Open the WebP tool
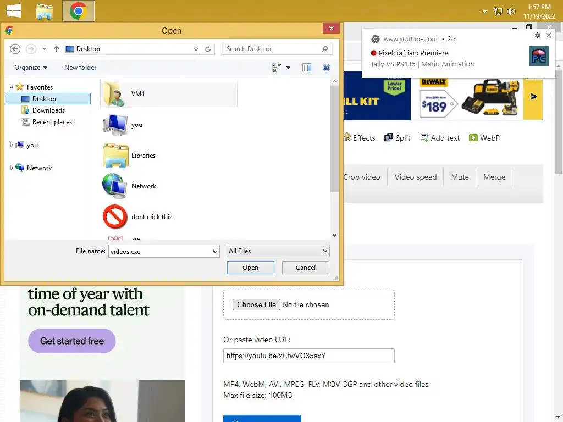This screenshot has width=563, height=422. [x=484, y=138]
